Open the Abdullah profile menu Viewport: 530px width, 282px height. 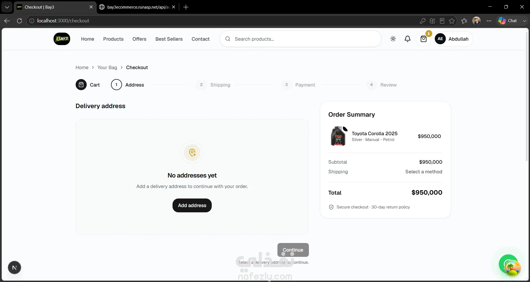tap(454, 39)
